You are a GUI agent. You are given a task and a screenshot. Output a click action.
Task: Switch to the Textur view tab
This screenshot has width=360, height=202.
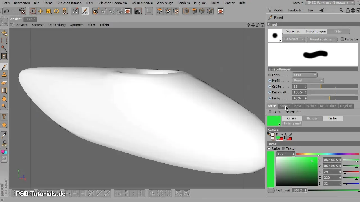point(30,19)
